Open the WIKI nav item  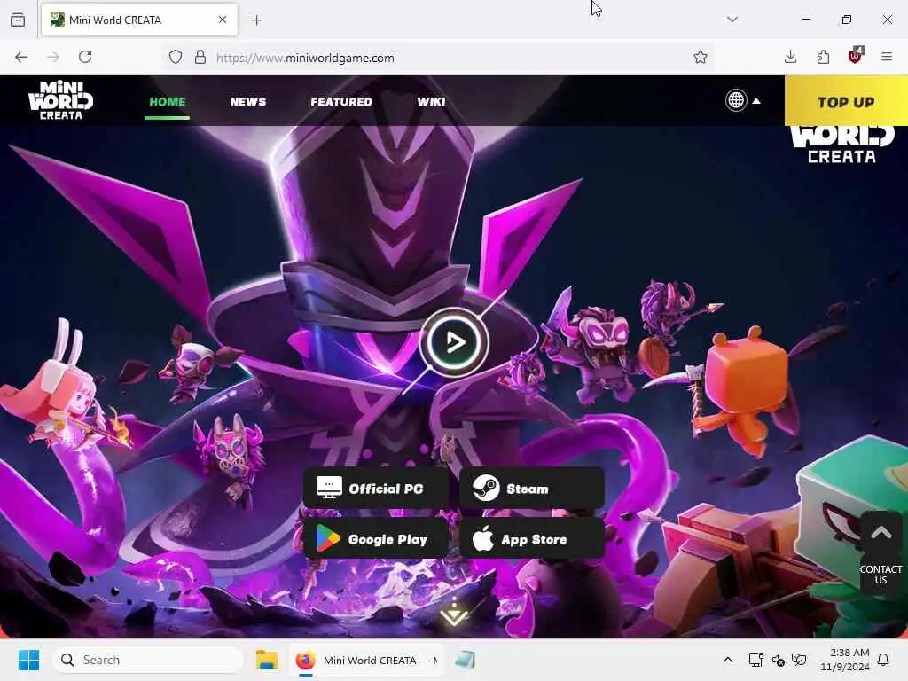coord(432,102)
